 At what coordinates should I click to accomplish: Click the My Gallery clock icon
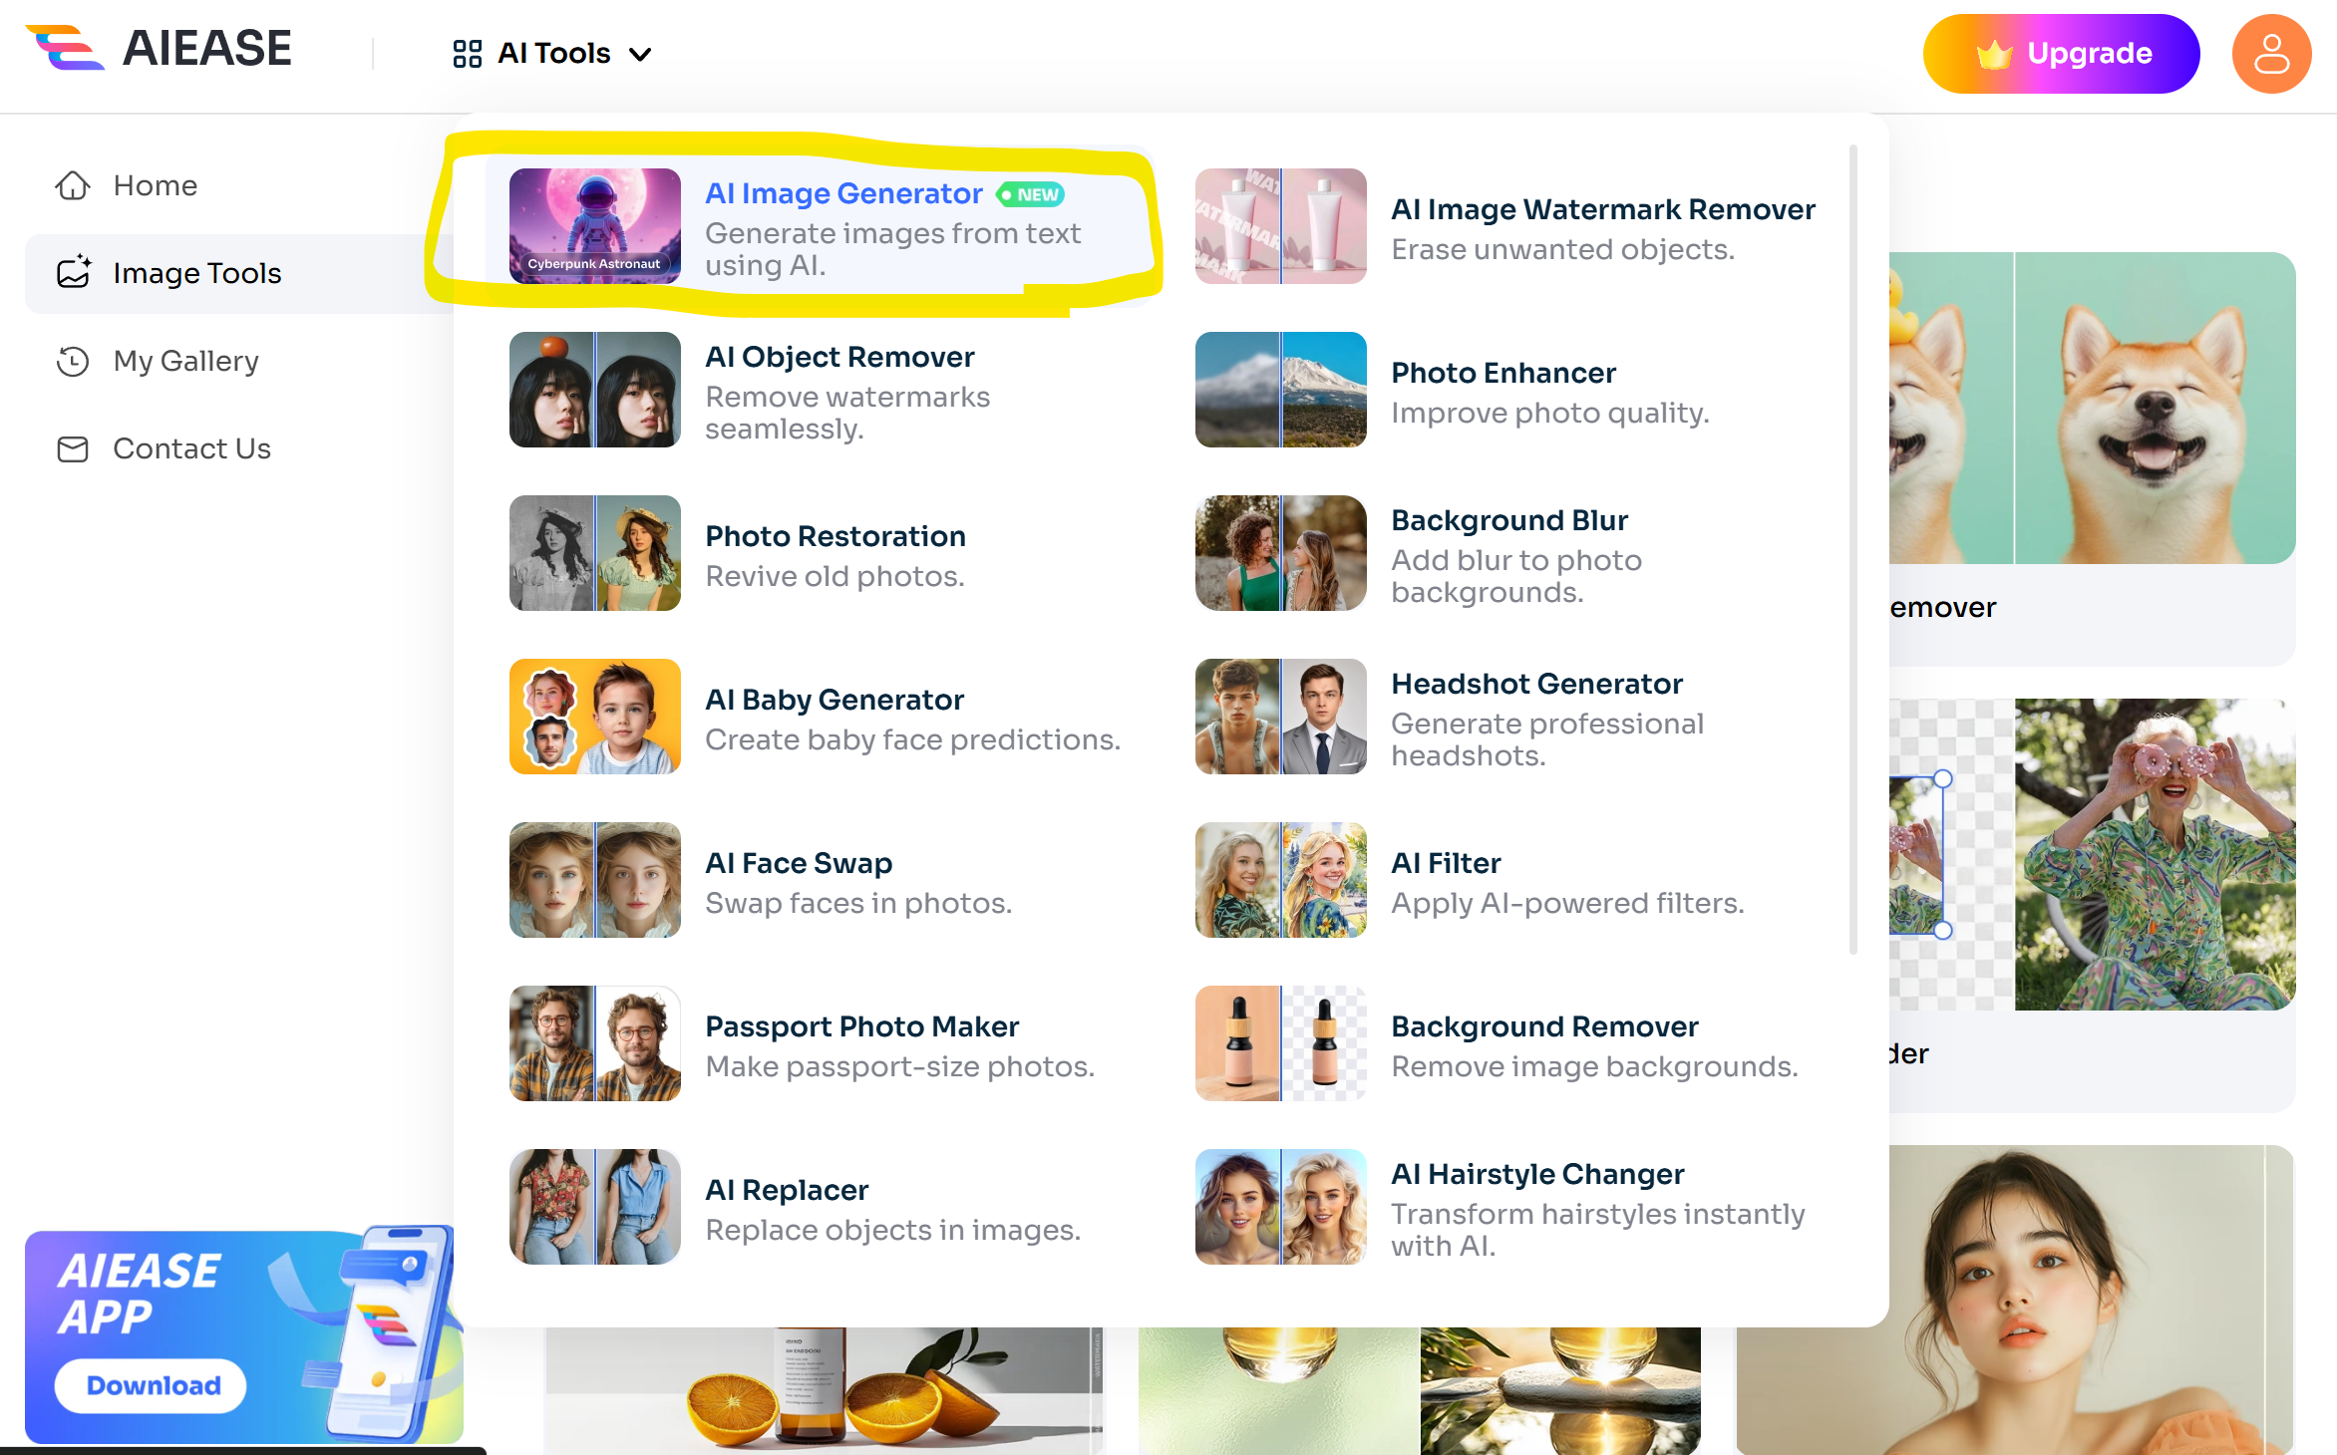(x=73, y=361)
